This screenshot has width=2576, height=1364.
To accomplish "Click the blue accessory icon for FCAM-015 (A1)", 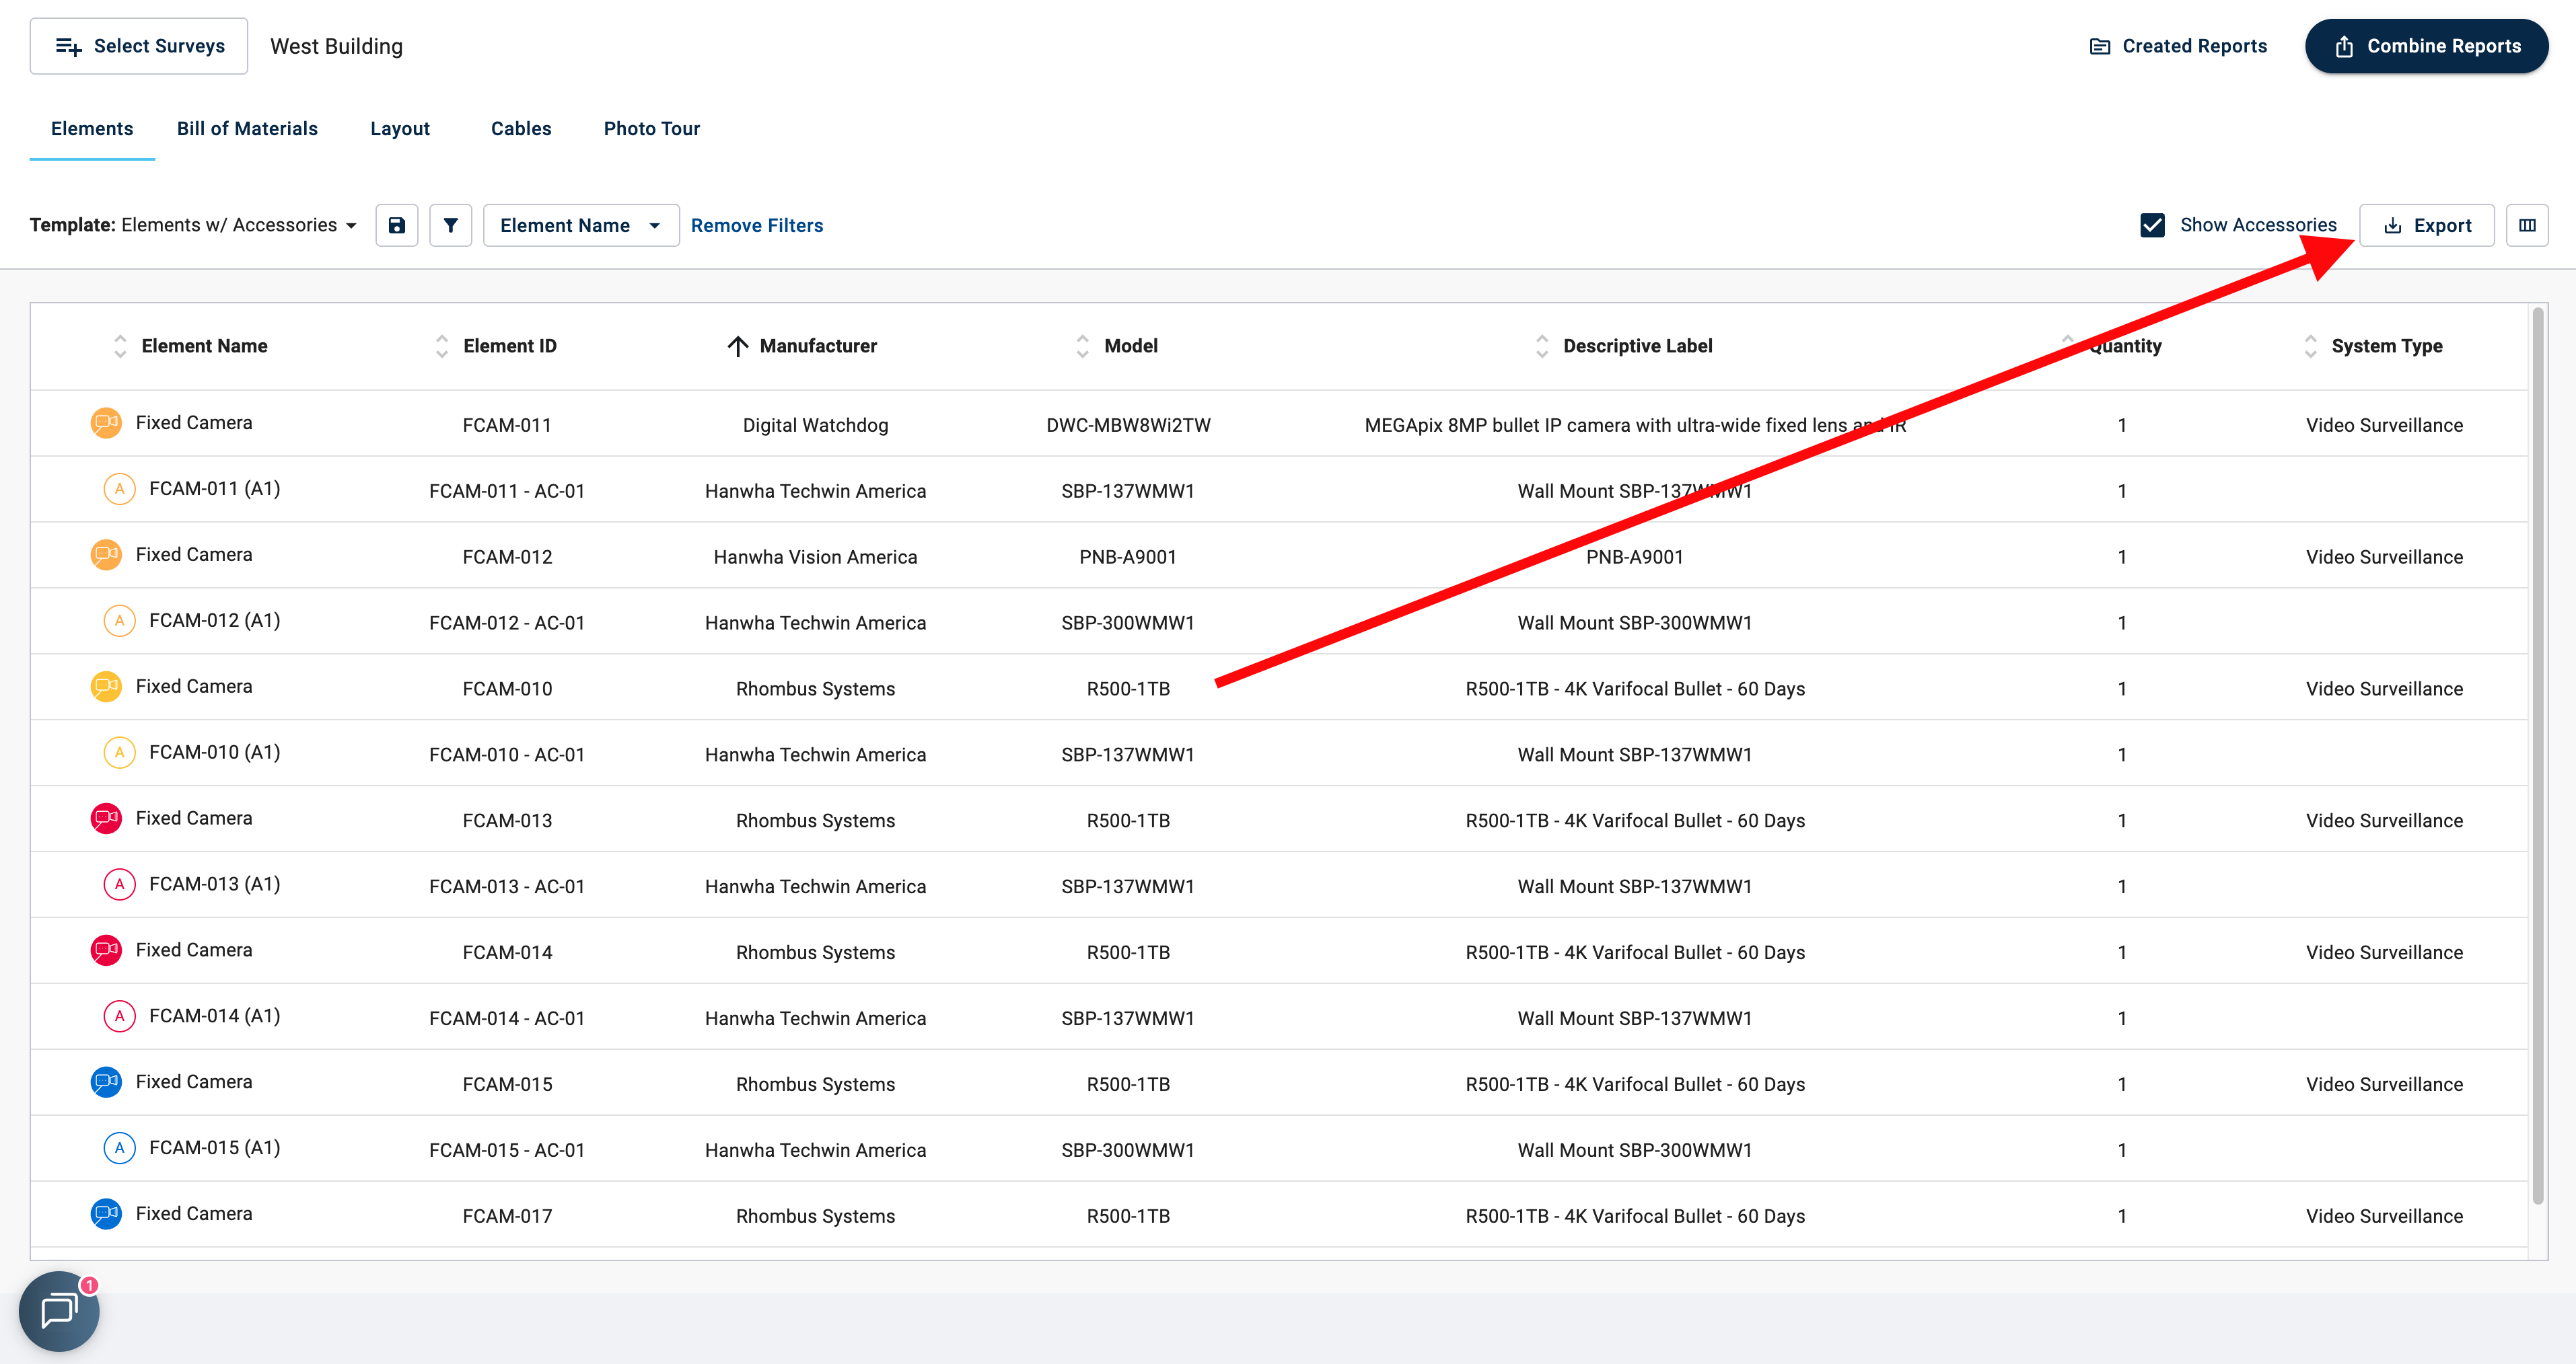I will [119, 1148].
